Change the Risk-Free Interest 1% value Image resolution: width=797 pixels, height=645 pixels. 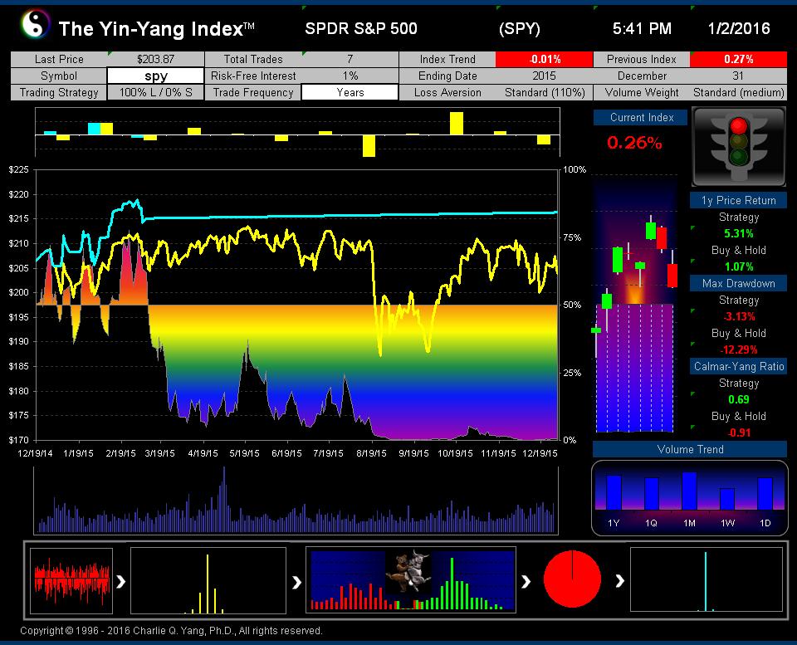(x=350, y=76)
